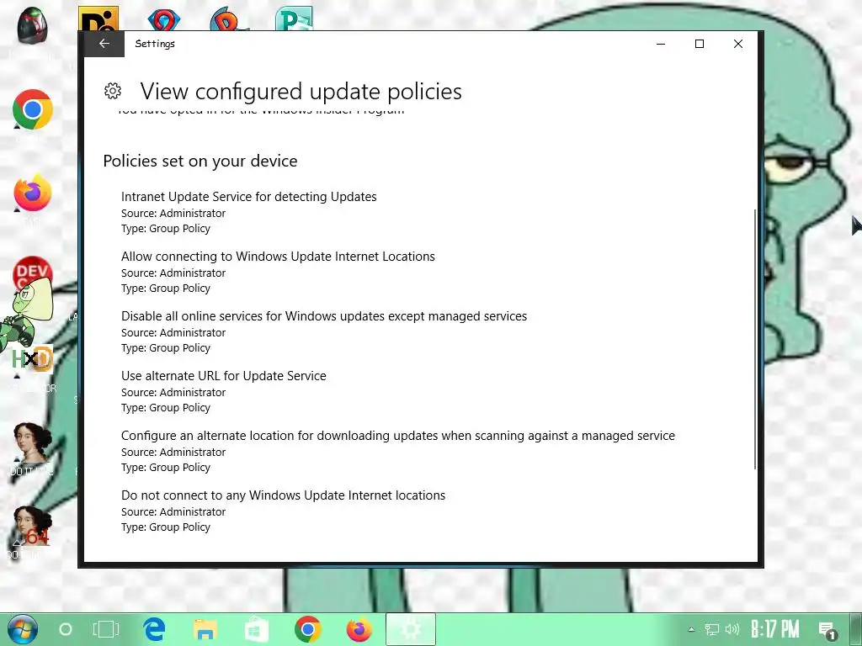862x646 pixels.
Task: Click the Settings window vertical scrollbar thumb
Action: 755,339
